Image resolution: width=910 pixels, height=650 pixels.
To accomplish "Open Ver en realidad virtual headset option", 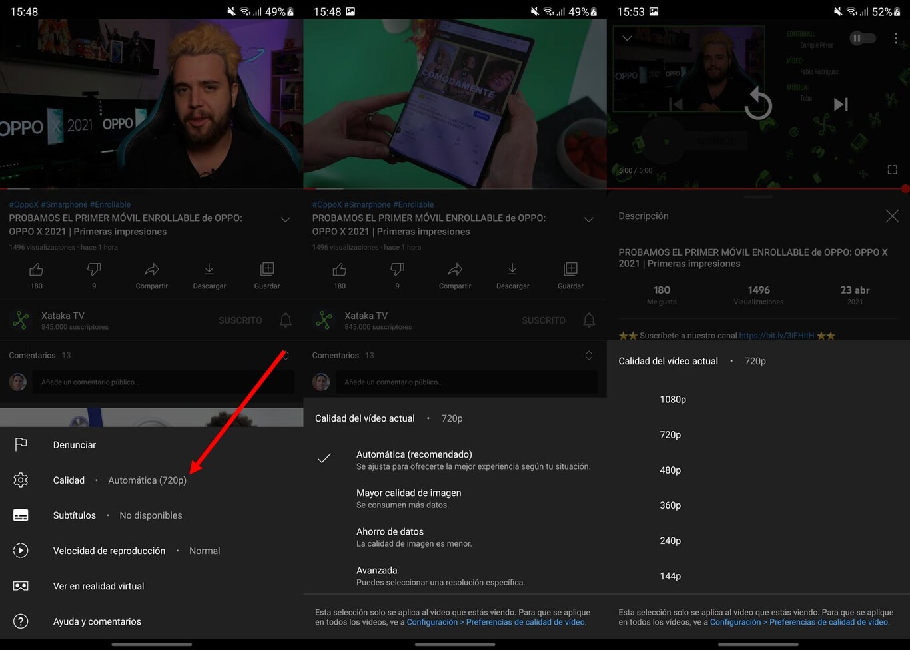I will 21,586.
